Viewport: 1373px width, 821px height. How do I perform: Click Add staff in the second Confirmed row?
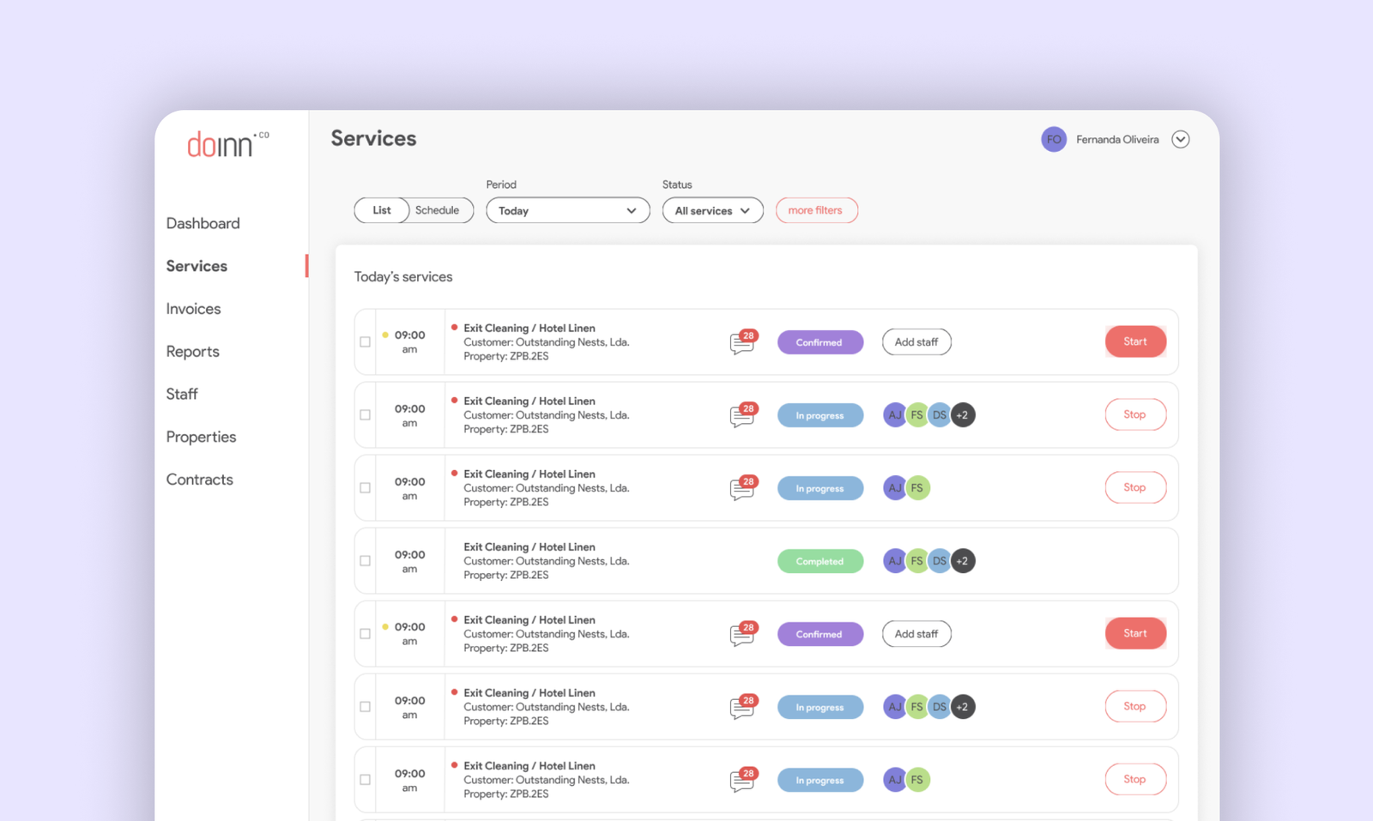point(916,634)
